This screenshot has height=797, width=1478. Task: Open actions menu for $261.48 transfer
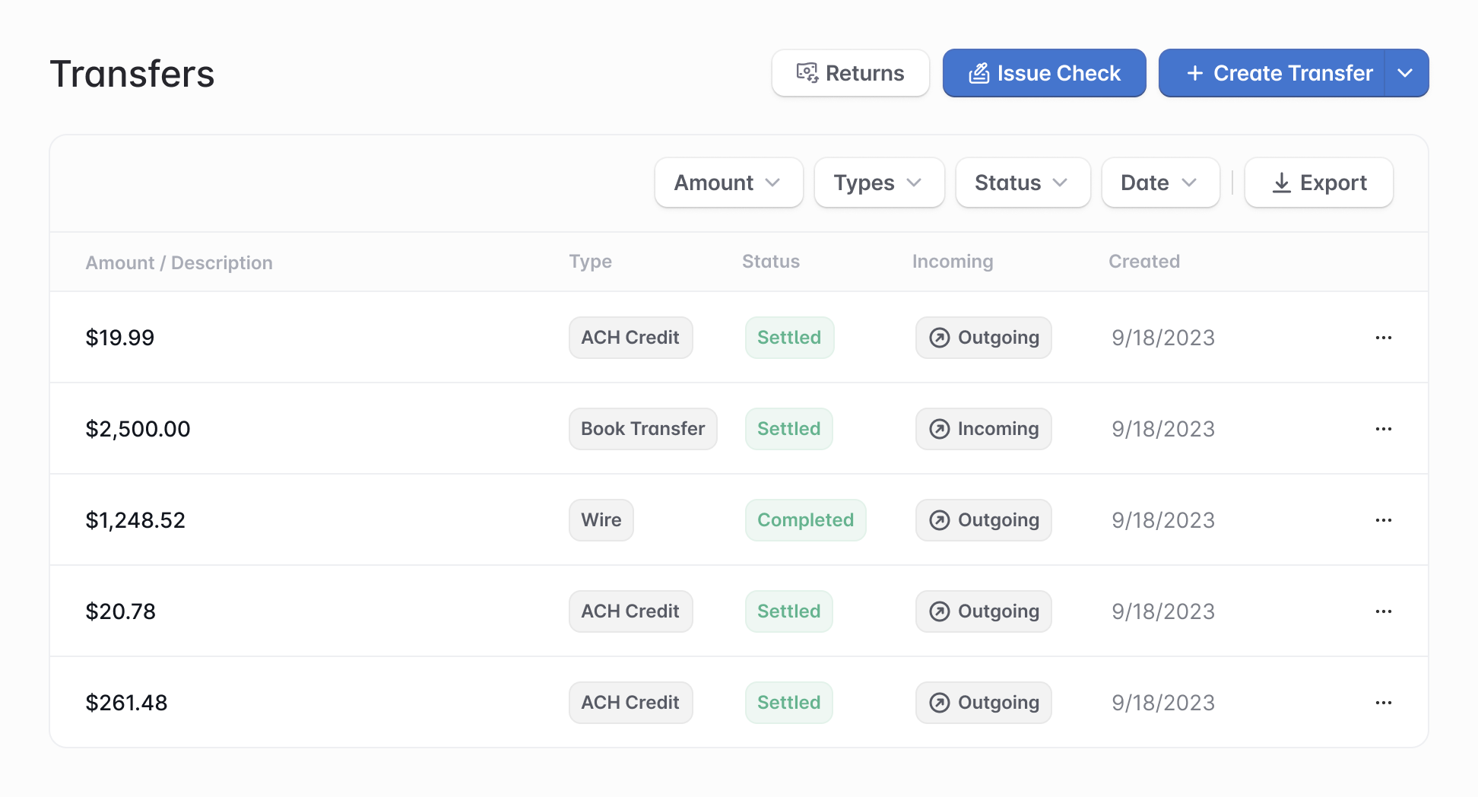1383,703
